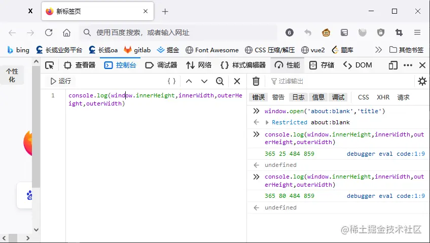Toggle the 警告 warnings filter
This screenshot has height=243, width=430.
pyautogui.click(x=278, y=97)
